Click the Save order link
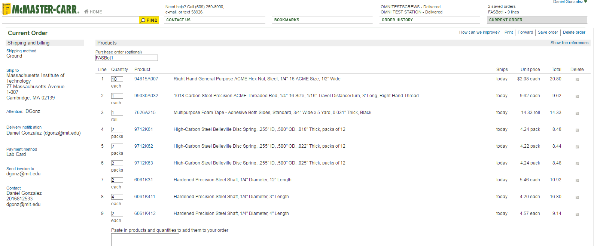The height and width of the screenshot is (246, 594). 548,32
